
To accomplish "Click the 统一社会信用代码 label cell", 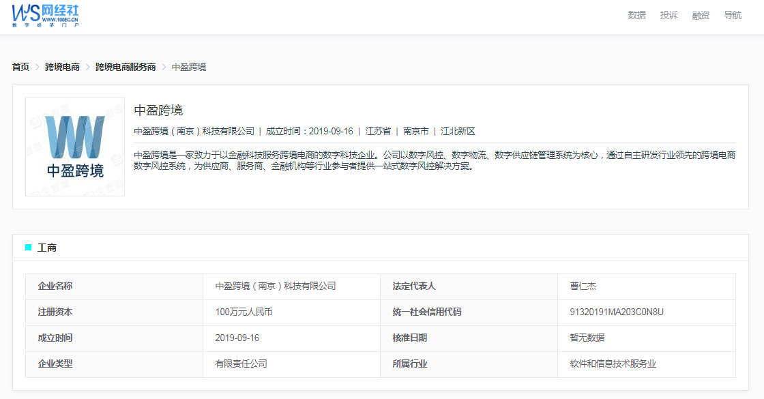I will click(x=469, y=312).
